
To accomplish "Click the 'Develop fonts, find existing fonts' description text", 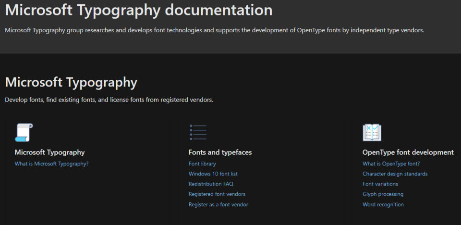I will pos(109,100).
